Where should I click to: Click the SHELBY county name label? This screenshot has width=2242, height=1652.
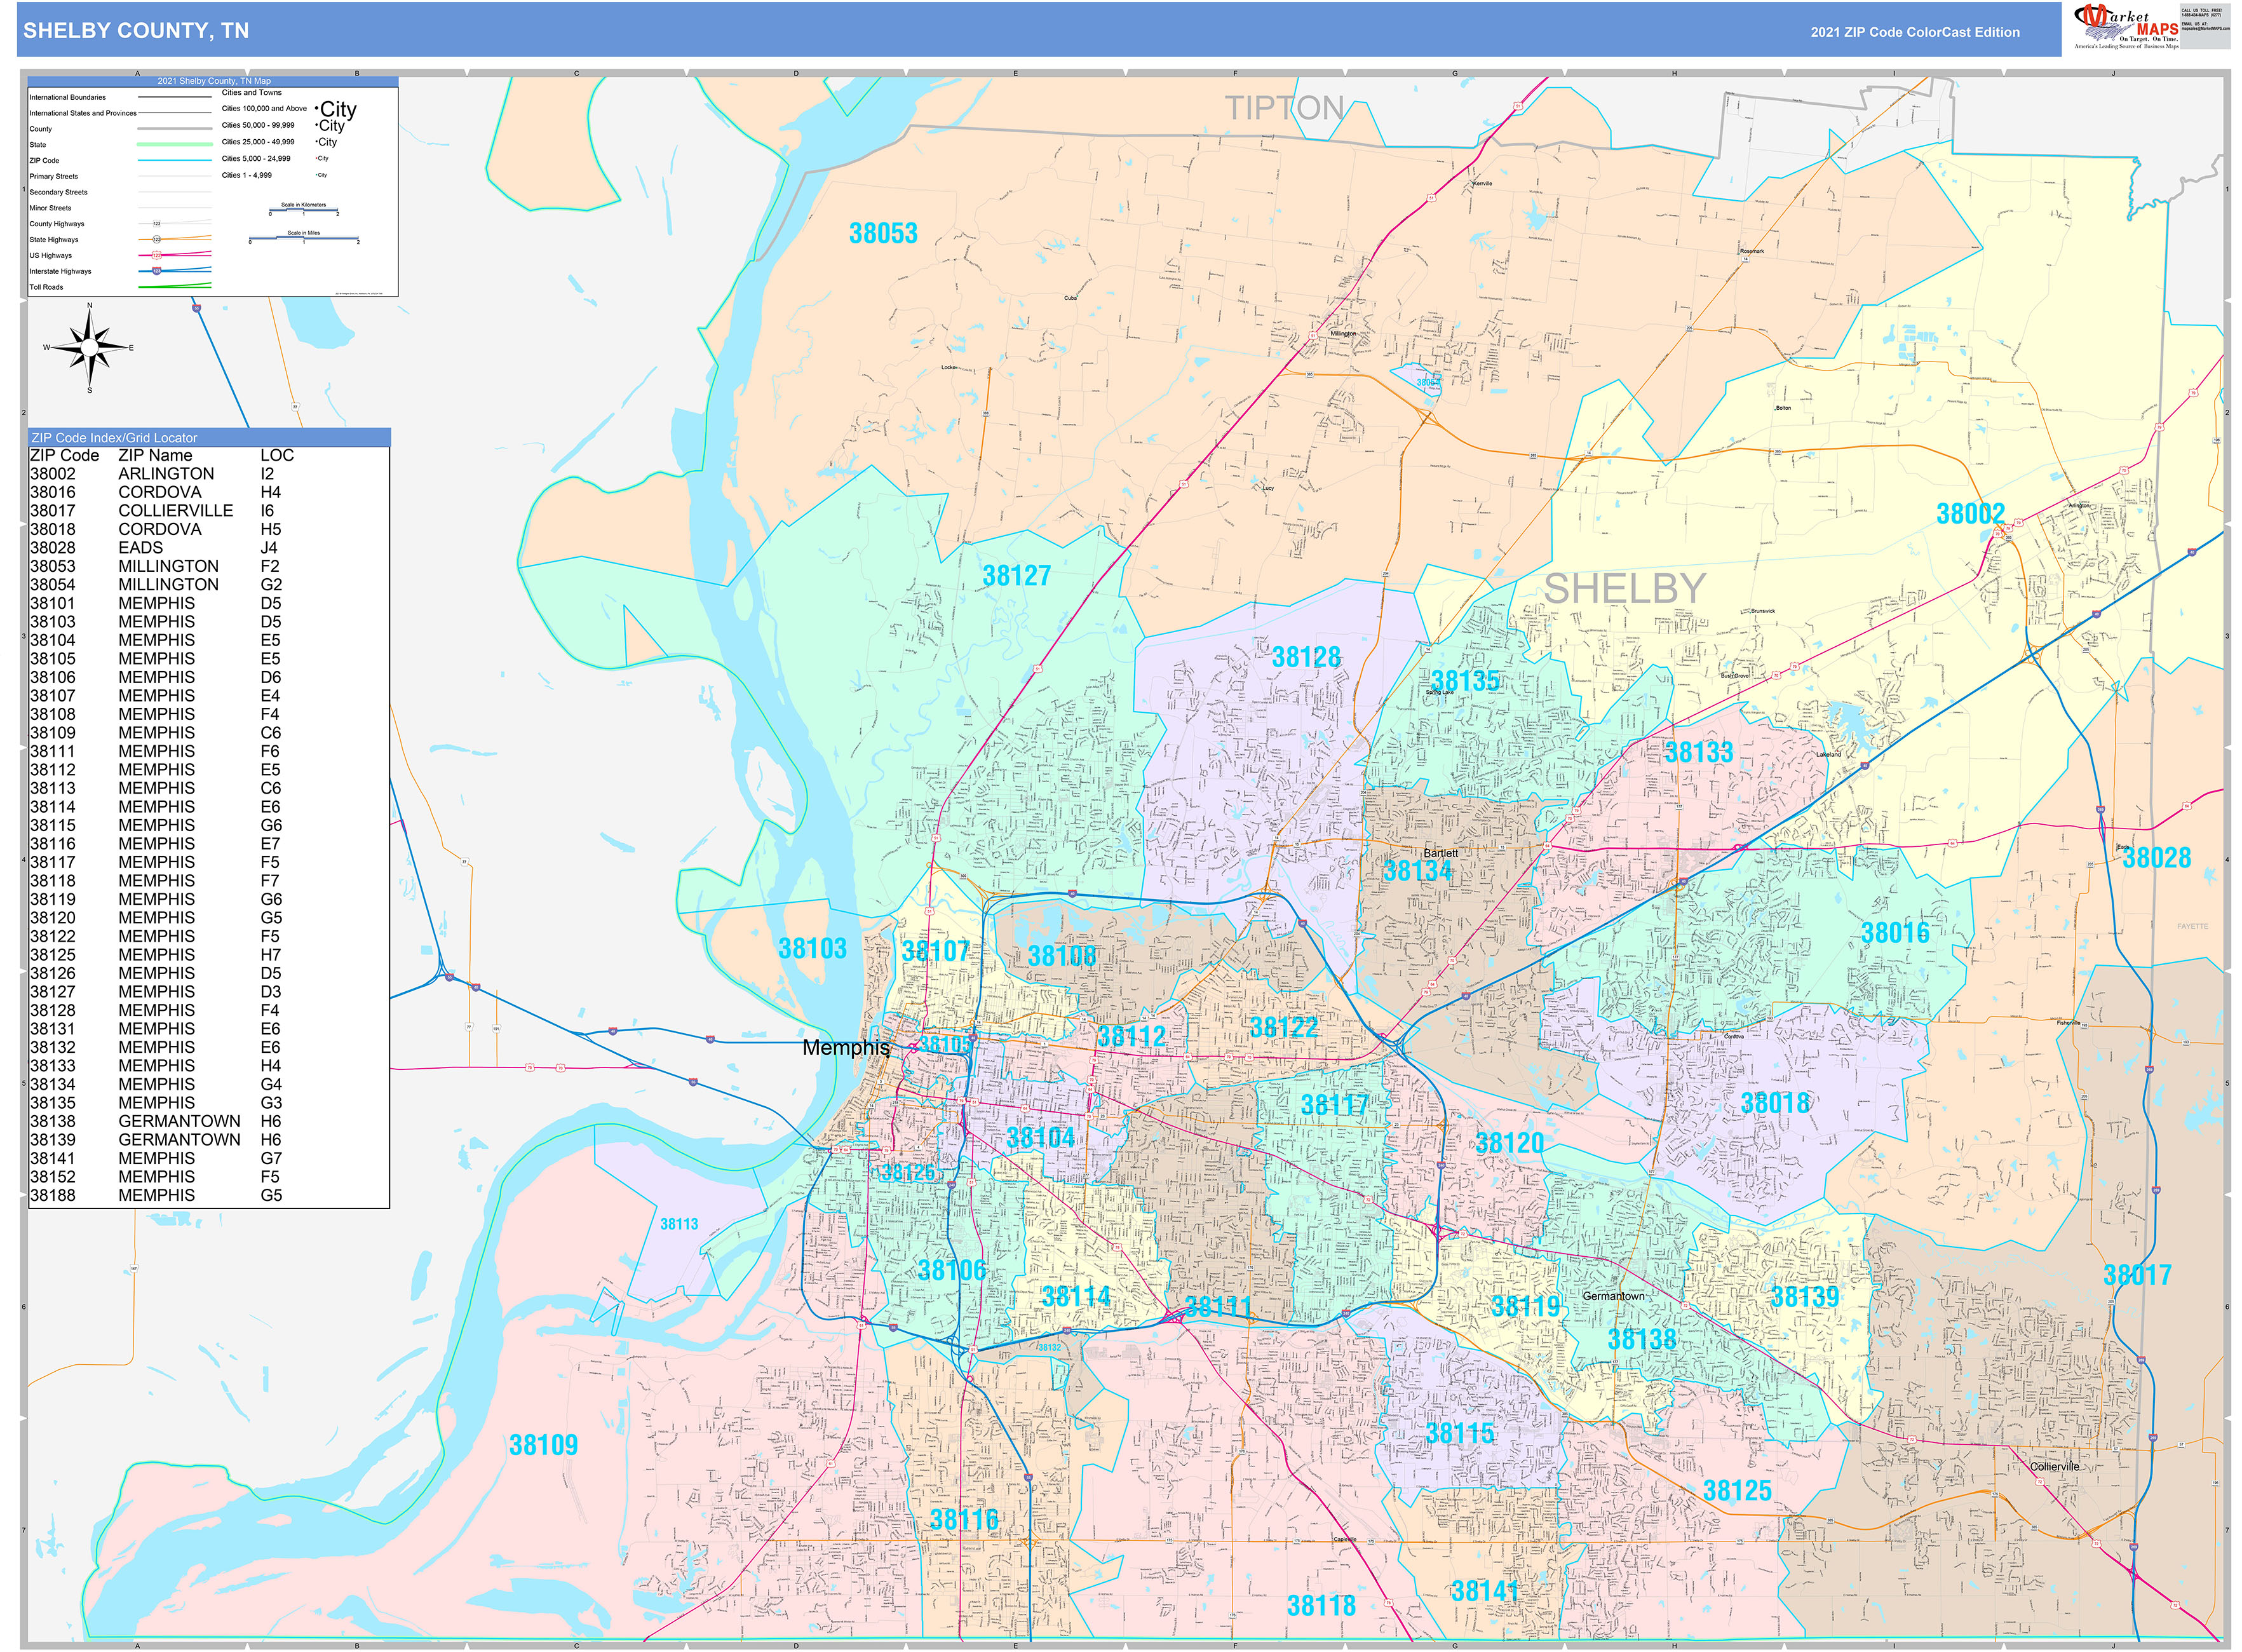1624,589
